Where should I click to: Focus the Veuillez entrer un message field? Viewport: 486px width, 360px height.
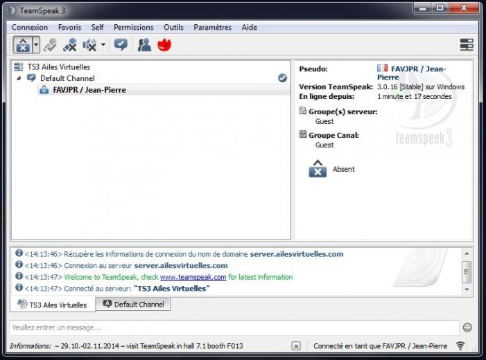[234, 327]
